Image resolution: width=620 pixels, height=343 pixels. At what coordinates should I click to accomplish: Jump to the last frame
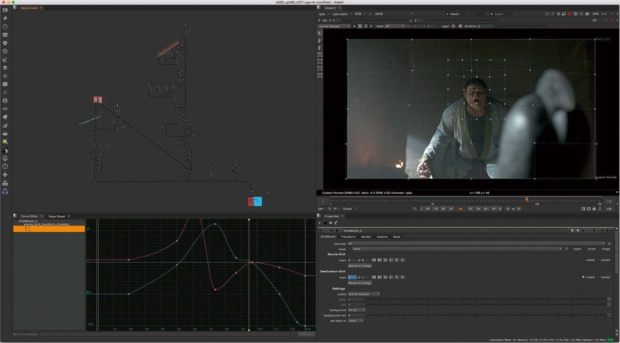point(494,209)
